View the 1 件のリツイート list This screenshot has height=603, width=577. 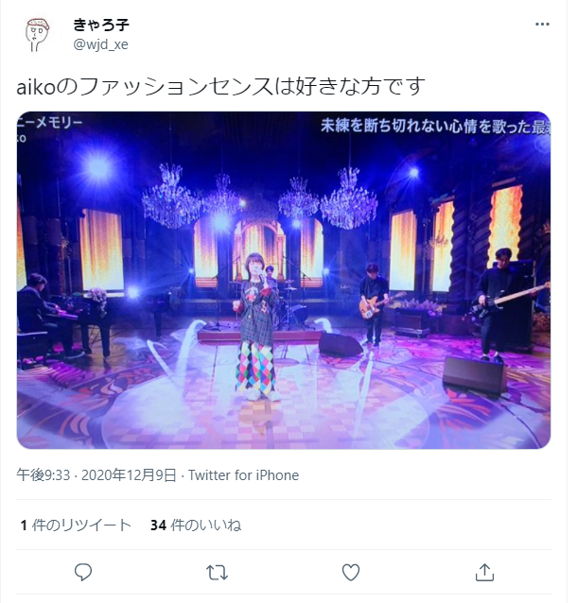tap(76, 525)
